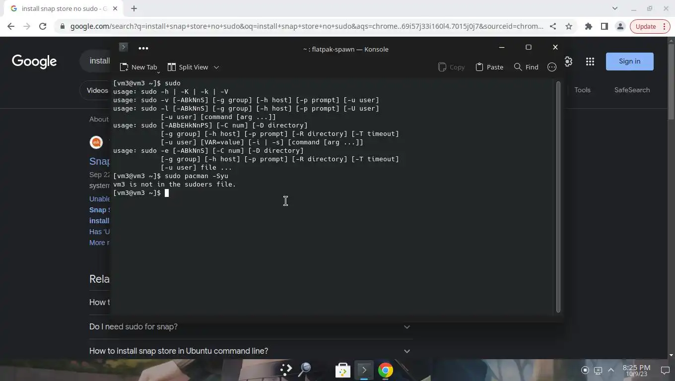Expand 'How to install snap store in Ubuntu' question
This screenshot has width=675, height=381.
[x=251, y=351]
